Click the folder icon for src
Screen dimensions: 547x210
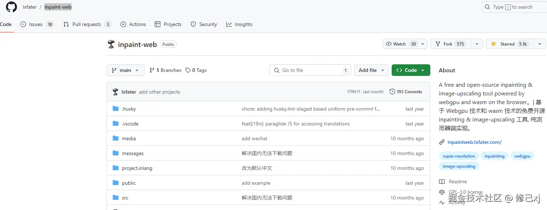pyautogui.click(x=116, y=198)
